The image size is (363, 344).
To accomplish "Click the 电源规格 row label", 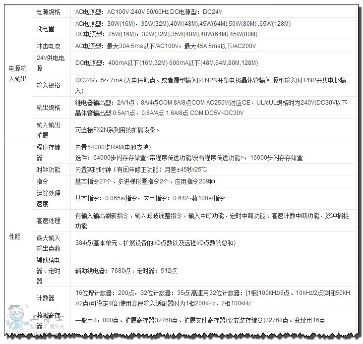I will [48, 11].
